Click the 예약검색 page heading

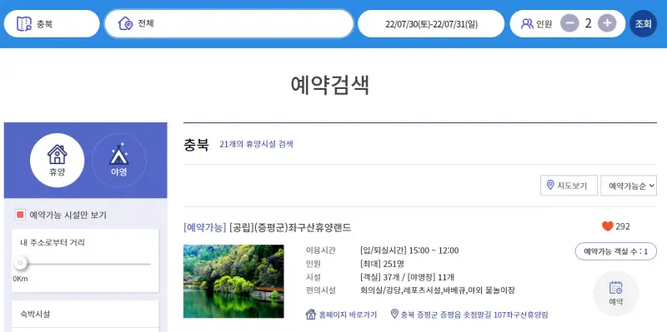coord(330,86)
